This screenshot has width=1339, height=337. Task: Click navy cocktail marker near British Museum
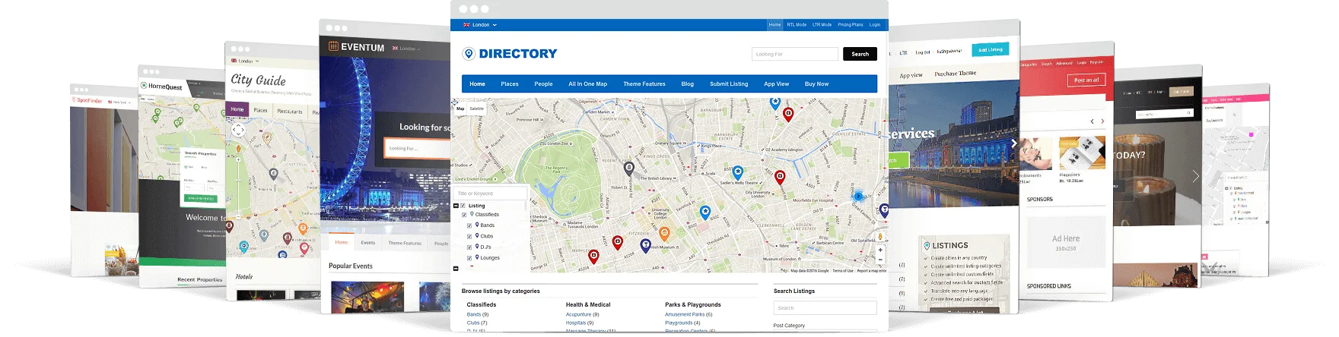[x=645, y=245]
